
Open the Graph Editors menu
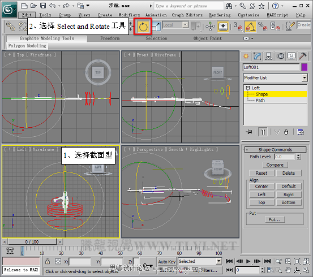click(187, 15)
